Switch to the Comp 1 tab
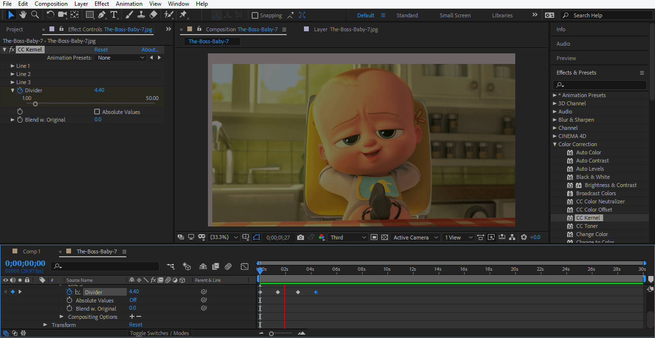The image size is (655, 338). [32, 251]
